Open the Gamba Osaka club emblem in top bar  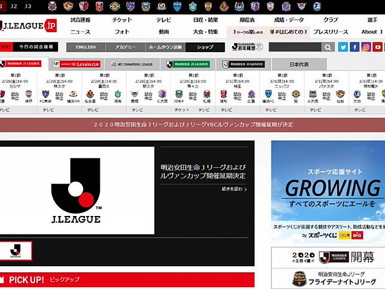click(239, 7)
